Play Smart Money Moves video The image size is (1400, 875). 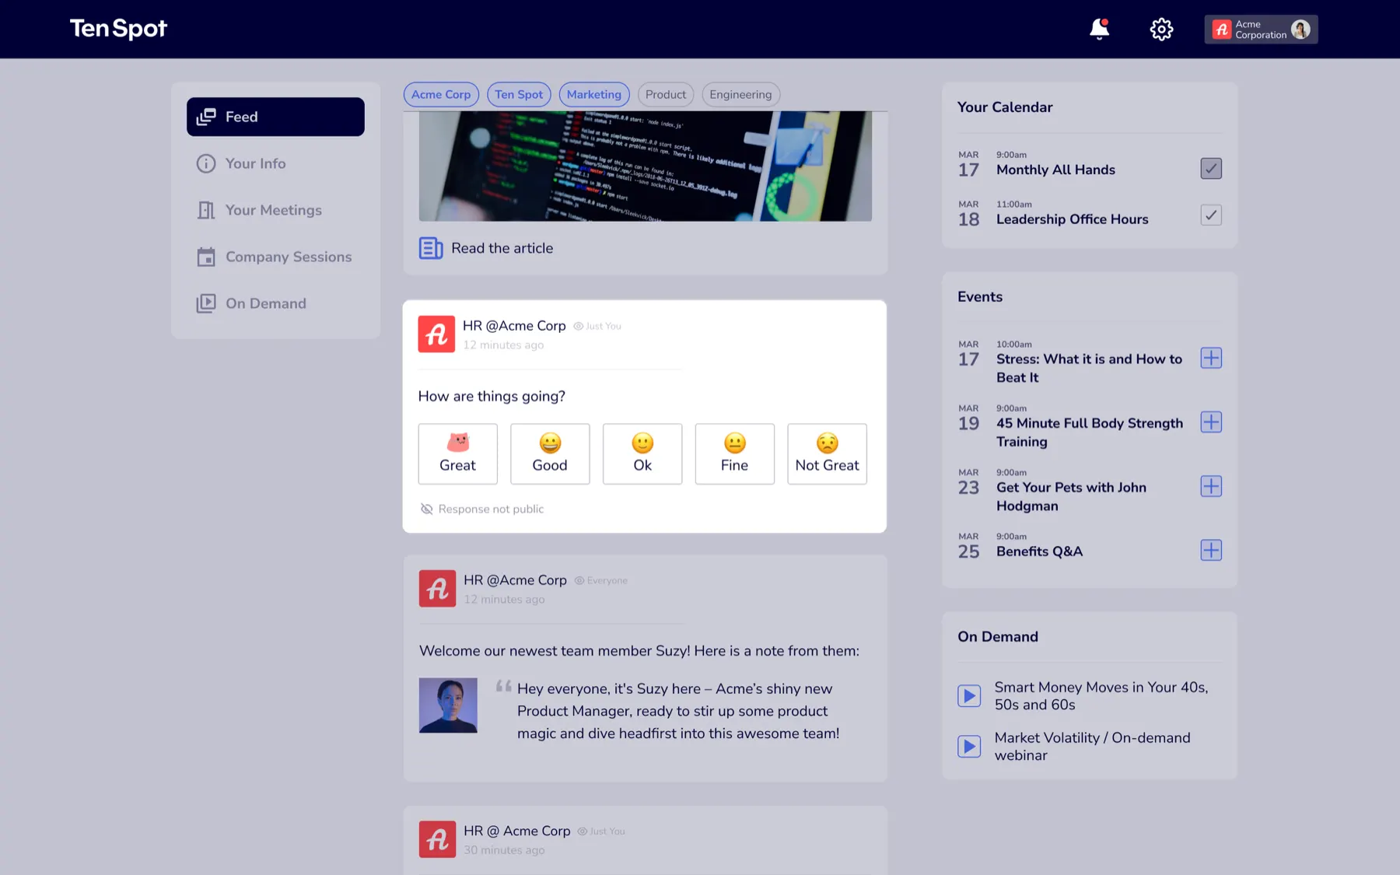tap(969, 695)
